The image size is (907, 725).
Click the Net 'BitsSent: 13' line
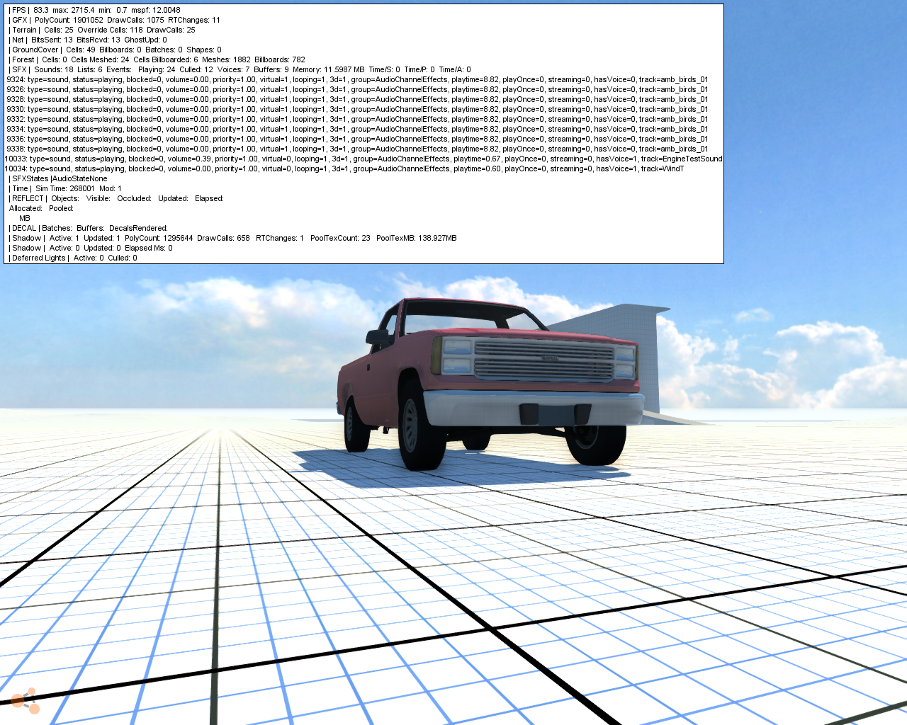pyautogui.click(x=87, y=40)
